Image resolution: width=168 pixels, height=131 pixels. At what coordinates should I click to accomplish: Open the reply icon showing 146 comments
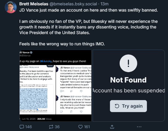(26, 127)
